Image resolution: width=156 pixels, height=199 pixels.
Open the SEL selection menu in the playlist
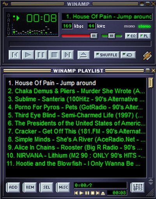click(x=46, y=187)
